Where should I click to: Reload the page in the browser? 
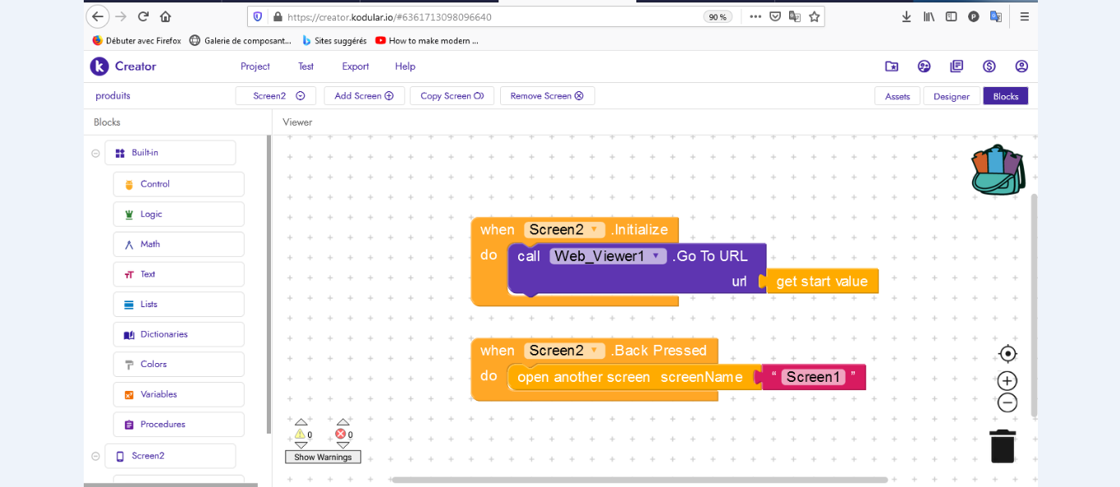click(x=144, y=16)
